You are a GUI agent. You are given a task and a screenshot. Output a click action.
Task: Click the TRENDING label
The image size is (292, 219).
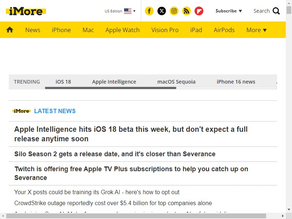click(x=27, y=82)
